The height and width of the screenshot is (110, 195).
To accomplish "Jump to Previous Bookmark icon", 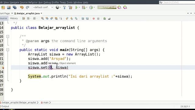I will click(x=67, y=18).
